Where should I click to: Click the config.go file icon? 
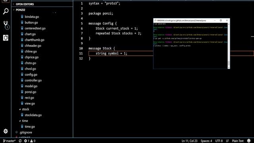coord(22,74)
